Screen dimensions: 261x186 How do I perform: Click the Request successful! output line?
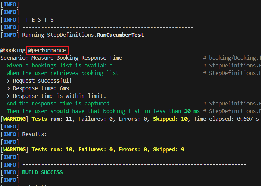click(x=42, y=81)
